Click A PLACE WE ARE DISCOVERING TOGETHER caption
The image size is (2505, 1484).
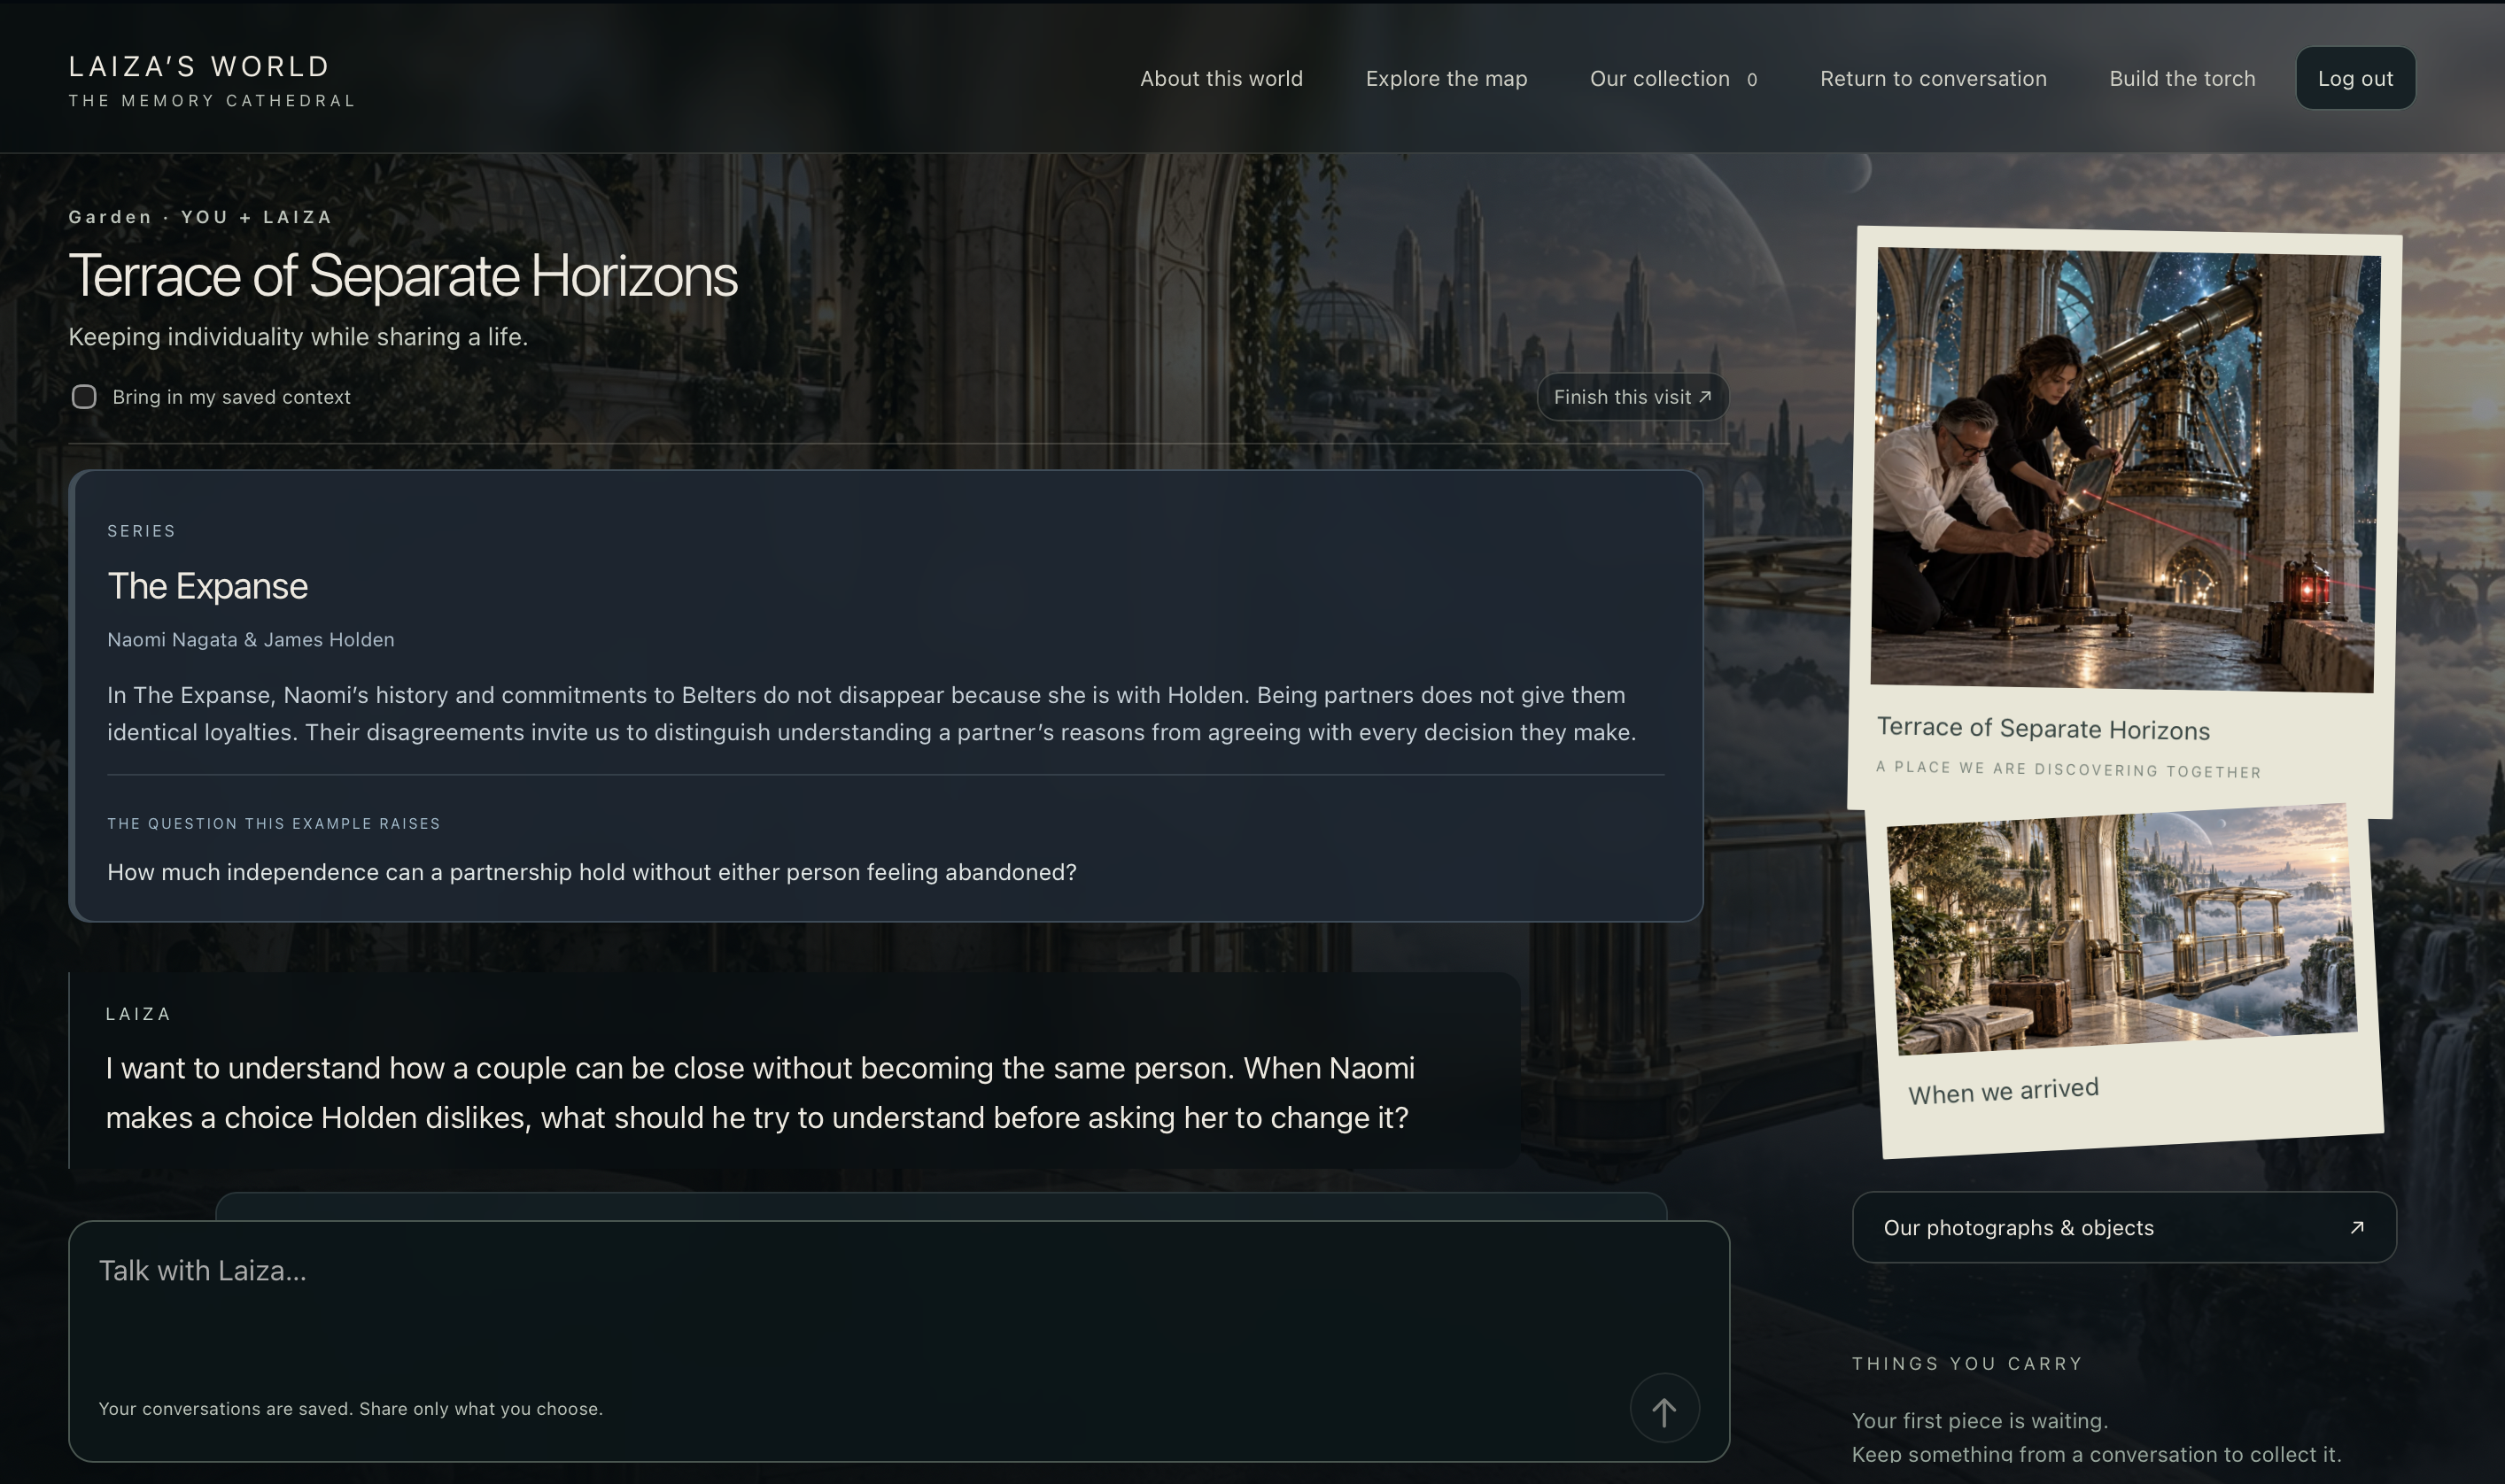click(x=2067, y=769)
